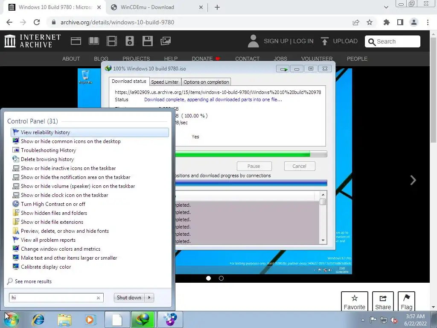Screen dimensions: 437x328
Task: Open the PEOPLE navigation link
Action: pos(357,59)
